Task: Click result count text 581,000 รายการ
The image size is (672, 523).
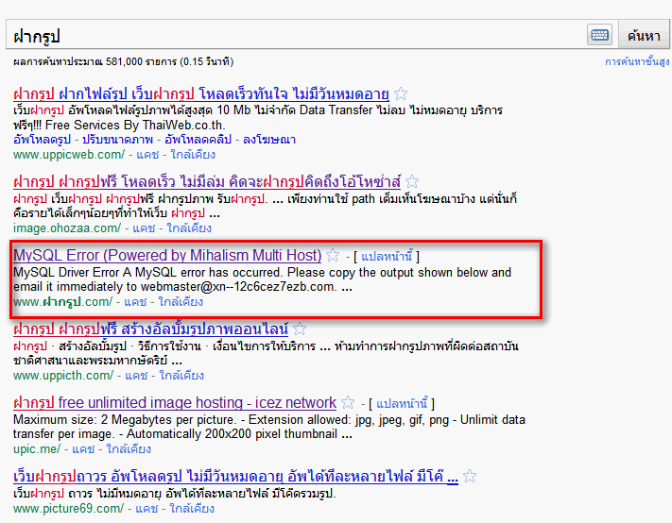Action: point(142,61)
